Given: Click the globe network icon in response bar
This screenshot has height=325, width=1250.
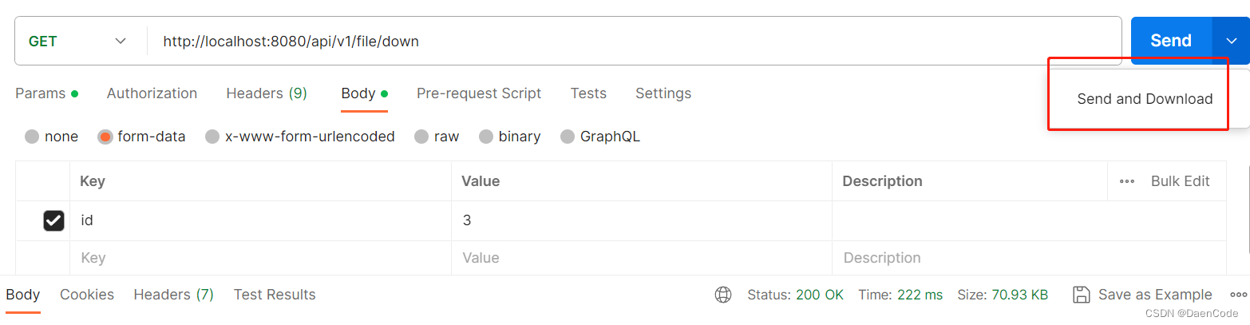Looking at the screenshot, I should (x=723, y=295).
